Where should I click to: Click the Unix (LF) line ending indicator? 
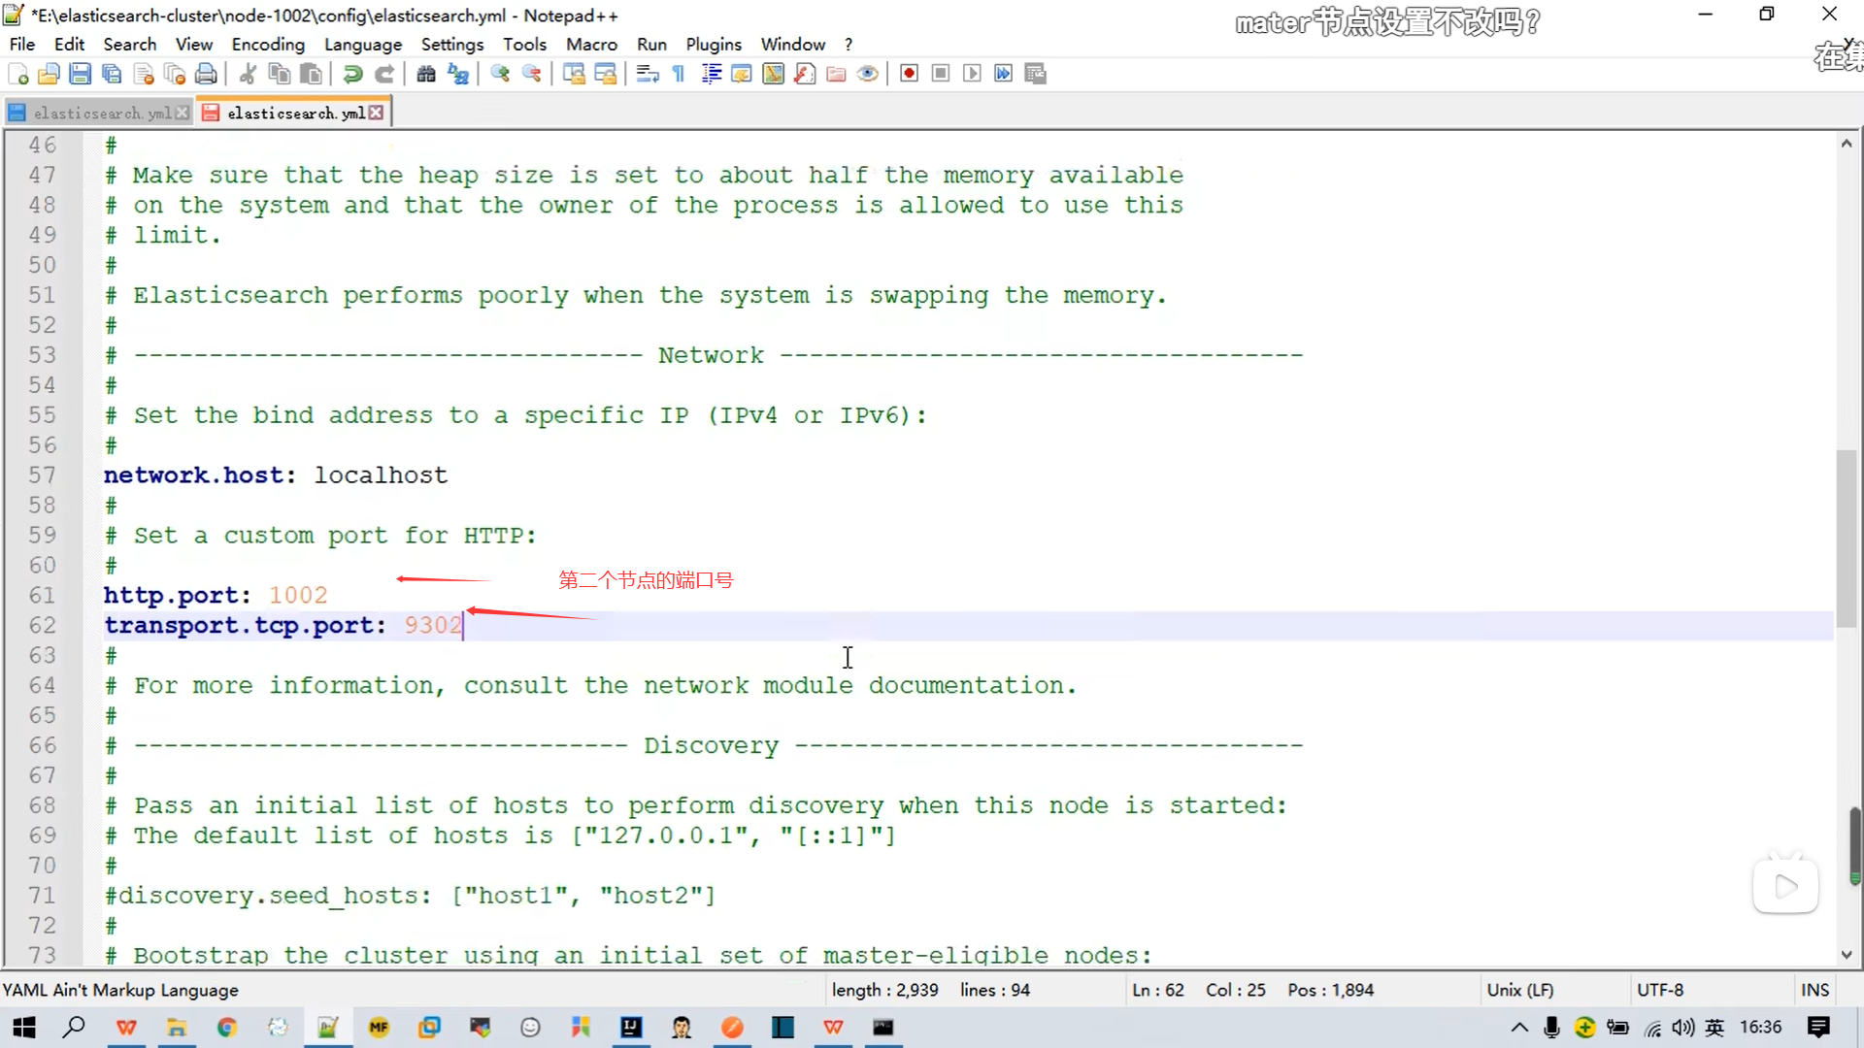[x=1520, y=990]
